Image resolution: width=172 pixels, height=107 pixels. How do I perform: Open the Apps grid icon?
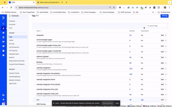[x=3, y=95]
